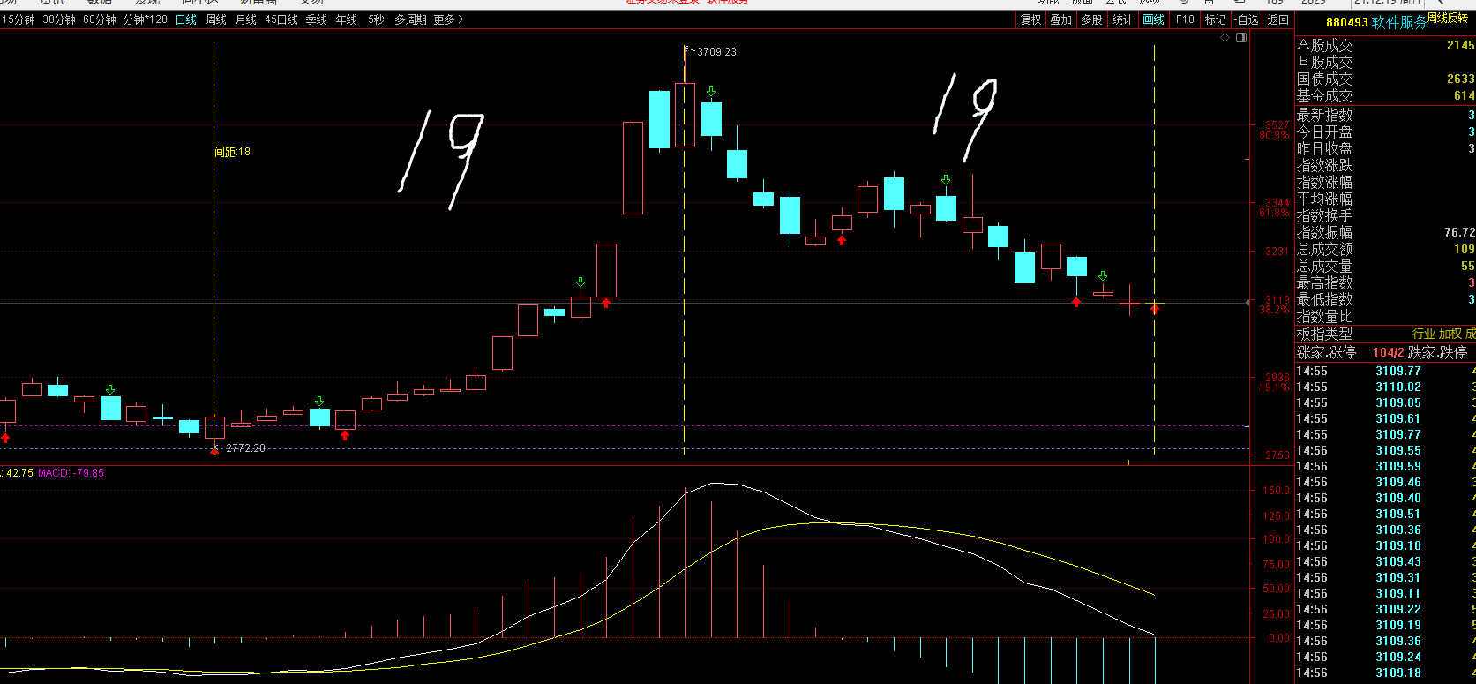Select the 45日线 period
This screenshot has width=1476, height=684.
(x=281, y=19)
